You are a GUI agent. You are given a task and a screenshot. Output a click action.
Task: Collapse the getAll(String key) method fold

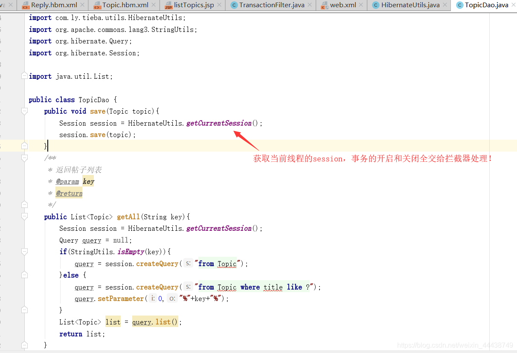(x=24, y=217)
